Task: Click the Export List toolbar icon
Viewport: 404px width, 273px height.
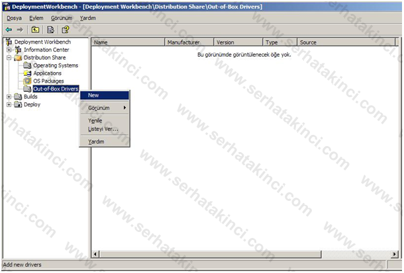Action: point(50,29)
